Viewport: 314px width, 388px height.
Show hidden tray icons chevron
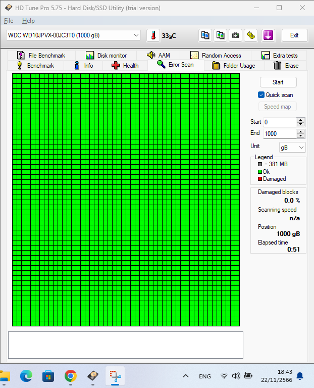(x=186, y=376)
